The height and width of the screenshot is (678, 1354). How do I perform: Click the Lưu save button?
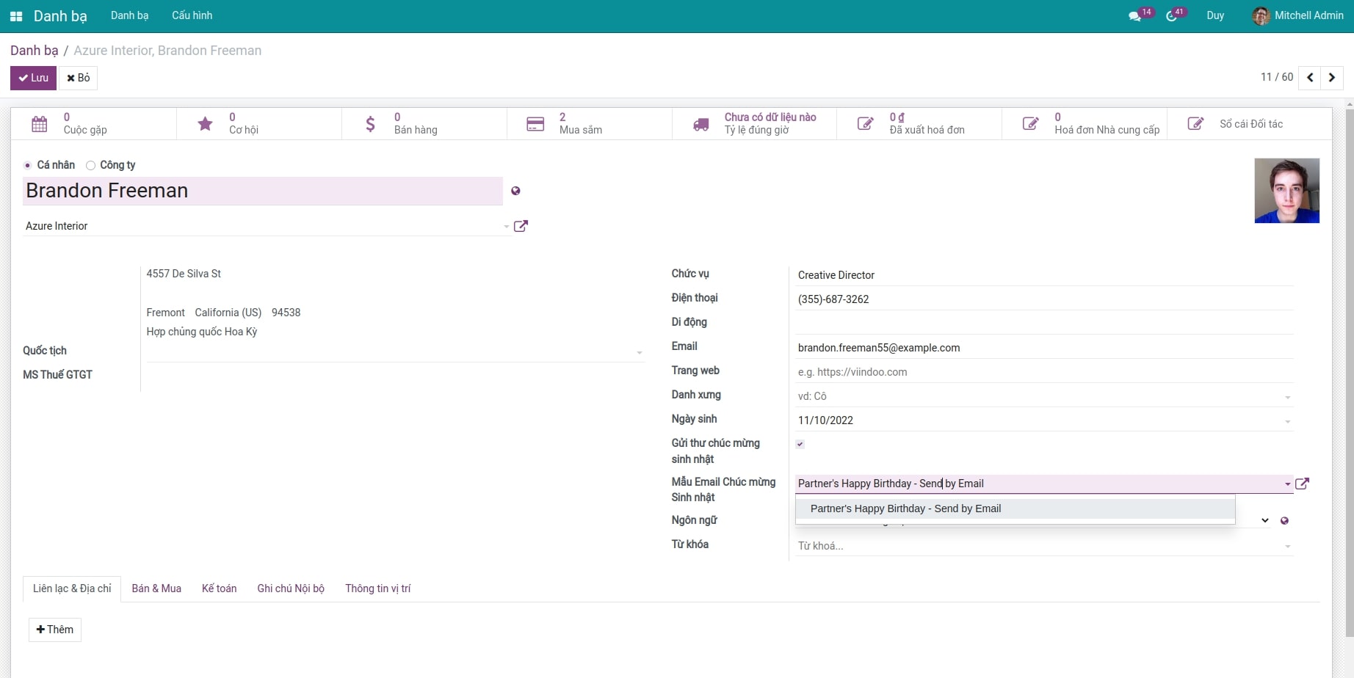coord(33,78)
